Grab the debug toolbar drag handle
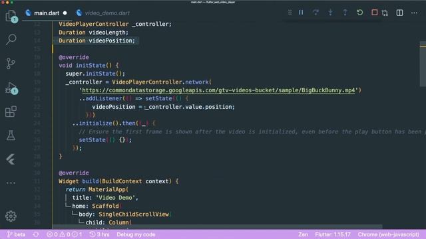The image size is (426, 239). [x=290, y=13]
